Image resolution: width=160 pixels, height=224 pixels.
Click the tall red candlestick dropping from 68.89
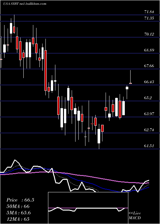45,70
